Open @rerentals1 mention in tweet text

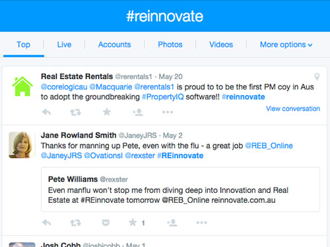[154, 87]
